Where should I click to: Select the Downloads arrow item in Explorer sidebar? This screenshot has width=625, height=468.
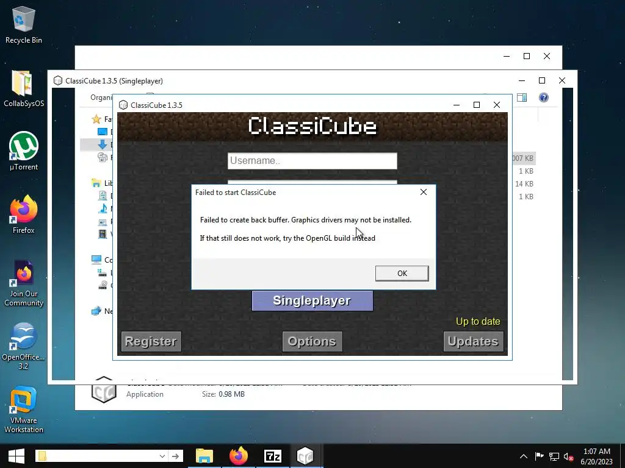[102, 144]
